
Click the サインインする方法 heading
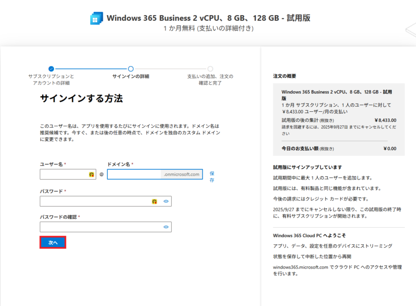pos(82,99)
